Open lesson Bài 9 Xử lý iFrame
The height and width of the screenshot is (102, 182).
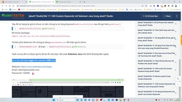coord(156,24)
